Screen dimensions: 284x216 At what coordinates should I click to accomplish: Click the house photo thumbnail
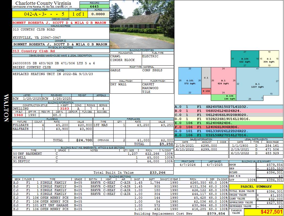(142, 25)
